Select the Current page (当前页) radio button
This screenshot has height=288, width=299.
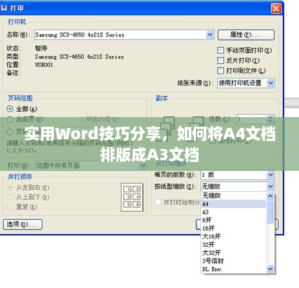tap(10, 120)
